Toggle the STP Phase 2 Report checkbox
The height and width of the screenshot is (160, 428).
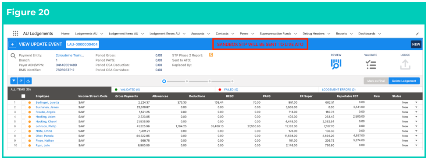(x=211, y=55)
